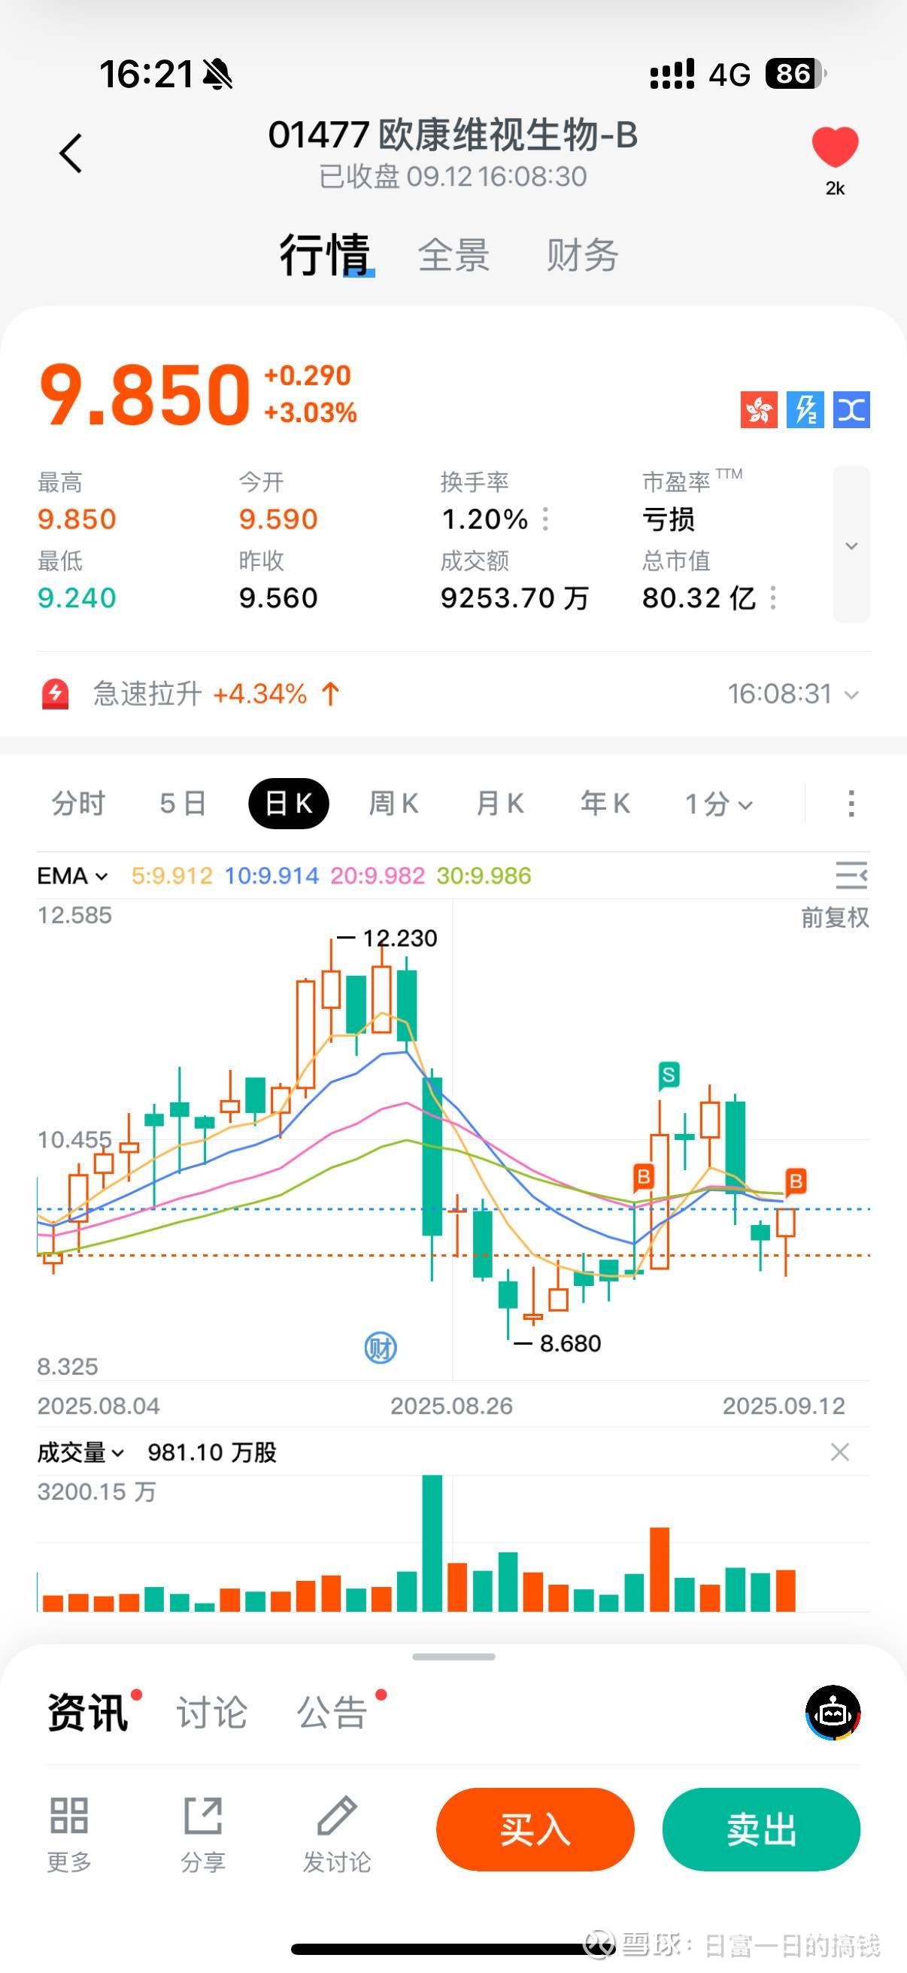Switch to the 财务 tab
The height and width of the screenshot is (1973, 907).
click(x=582, y=255)
